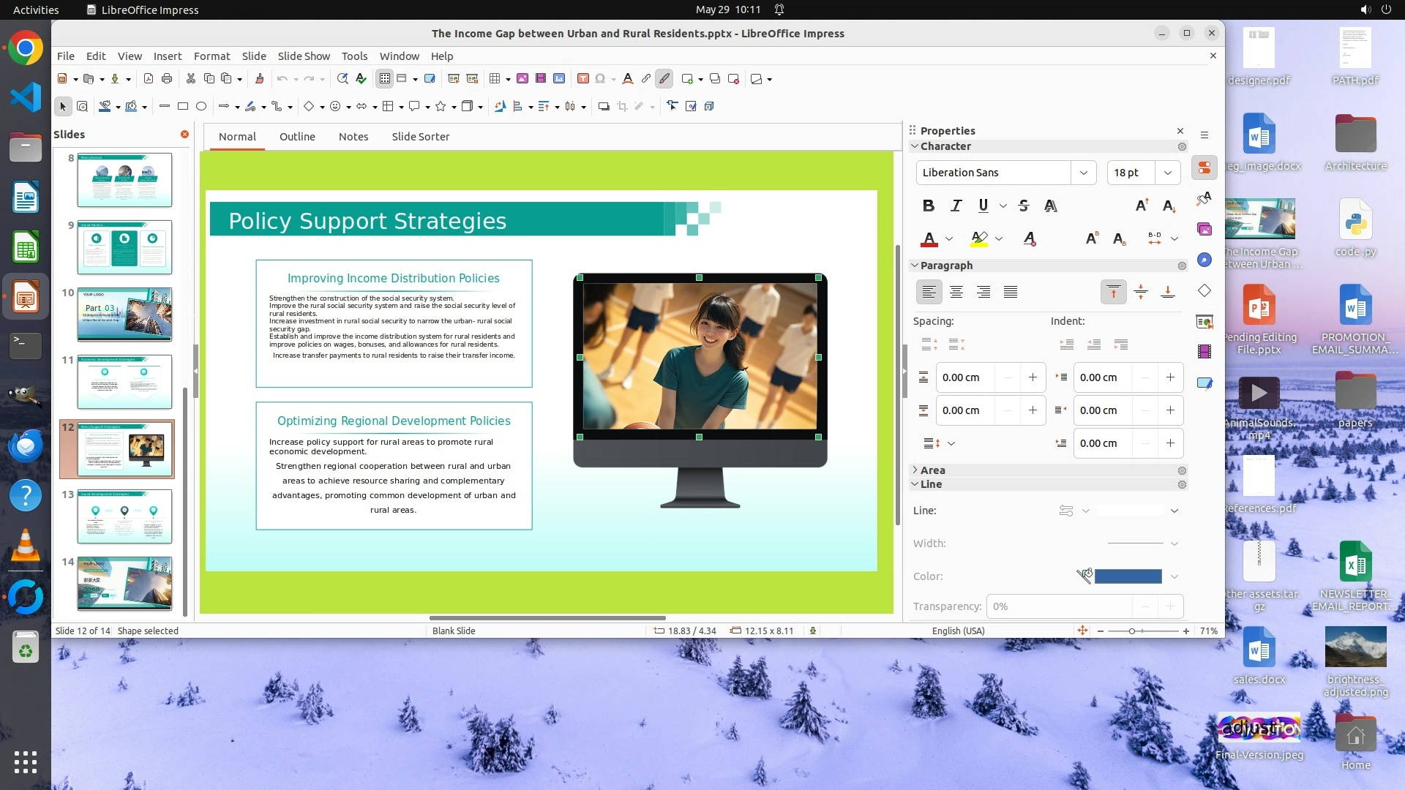1405x790 pixels.
Task: Click the Bold formatting icon
Action: click(928, 206)
